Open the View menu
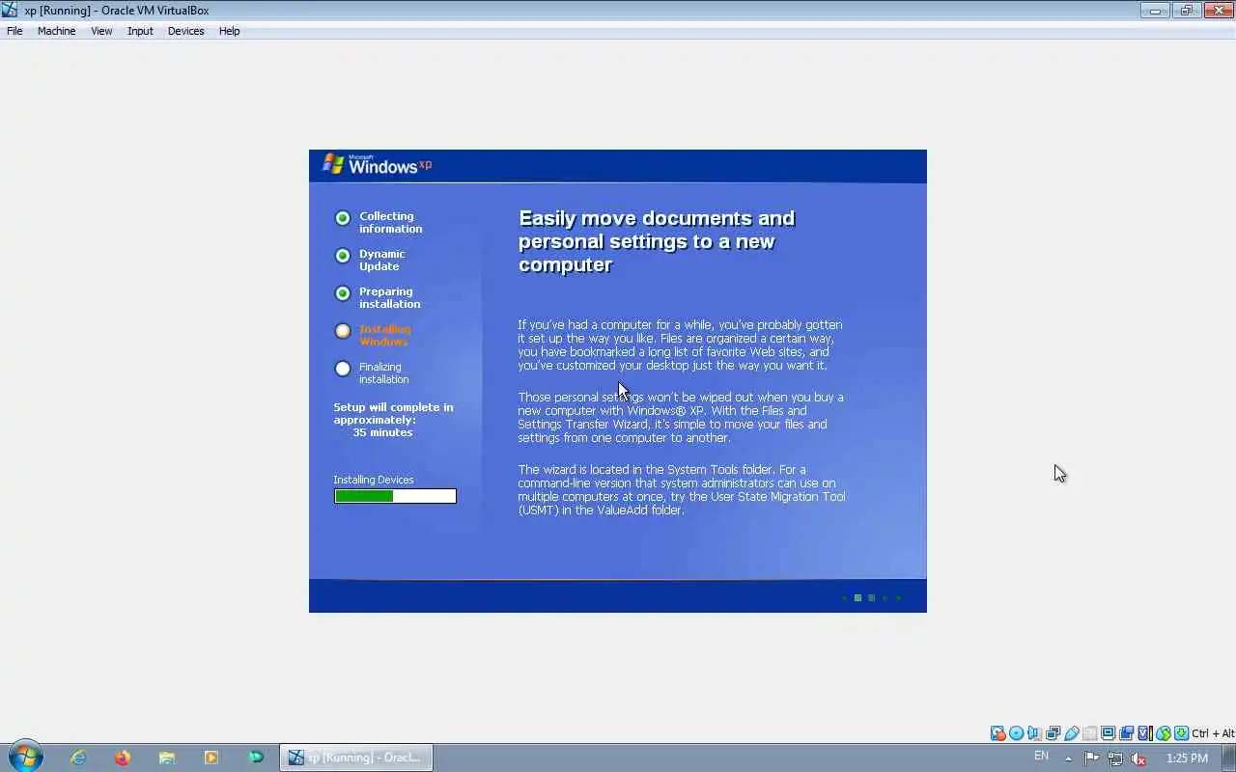1236x772 pixels. coord(101,31)
